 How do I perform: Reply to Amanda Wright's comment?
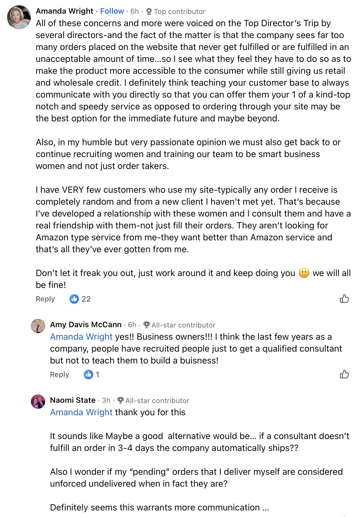[x=45, y=299]
